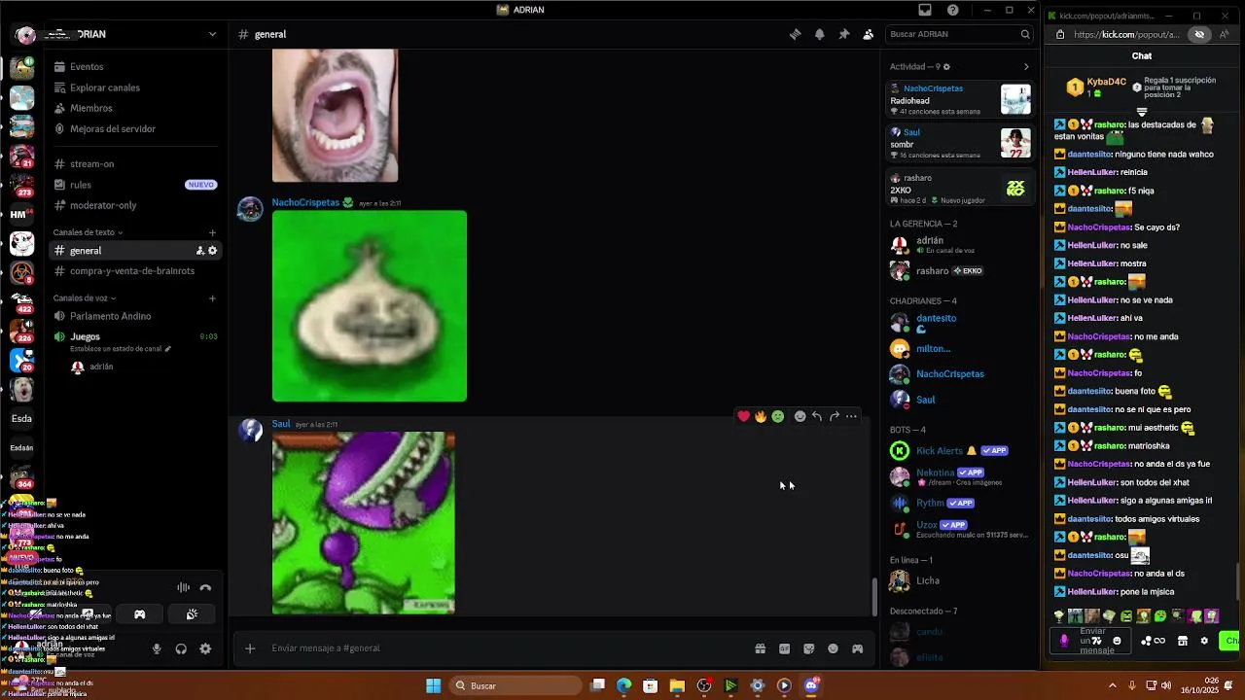Collapse Canales de voz category

85,298
